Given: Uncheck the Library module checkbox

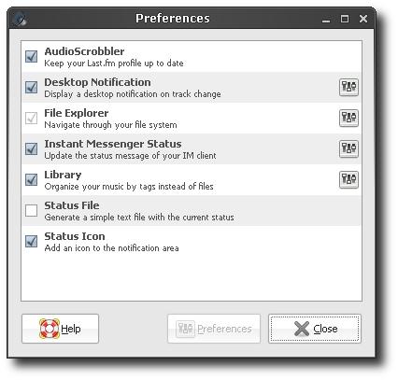Looking at the screenshot, I should point(31,179).
